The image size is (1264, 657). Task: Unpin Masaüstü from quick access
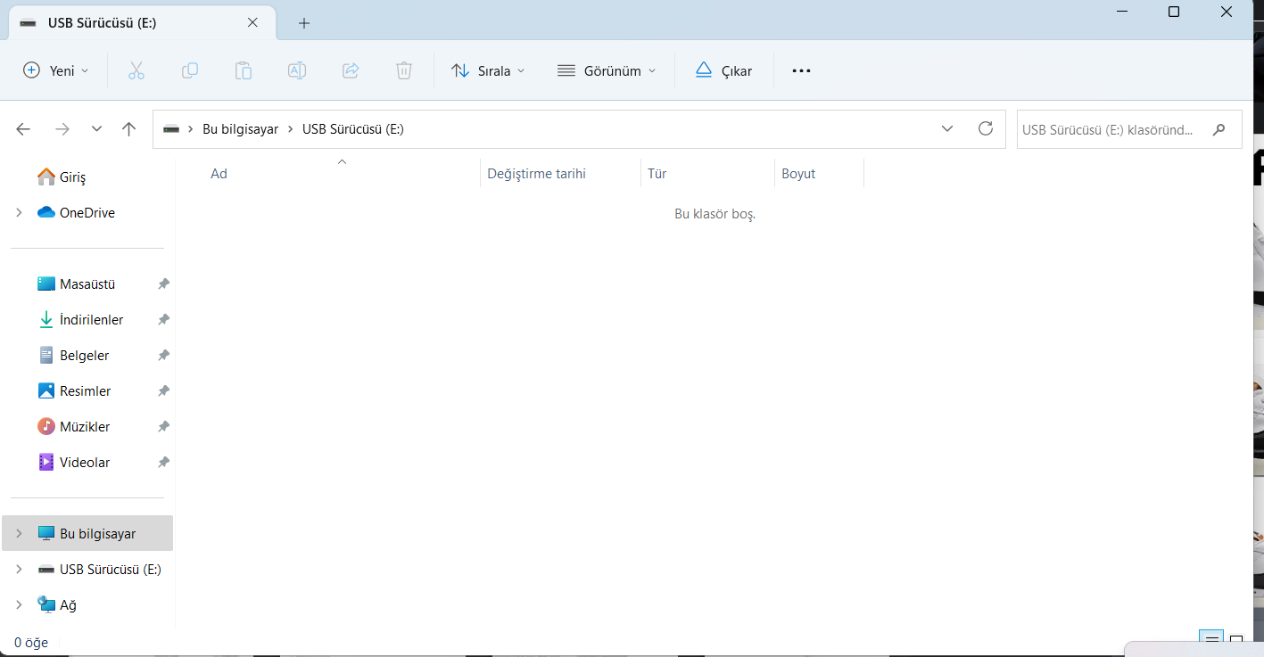tap(163, 284)
